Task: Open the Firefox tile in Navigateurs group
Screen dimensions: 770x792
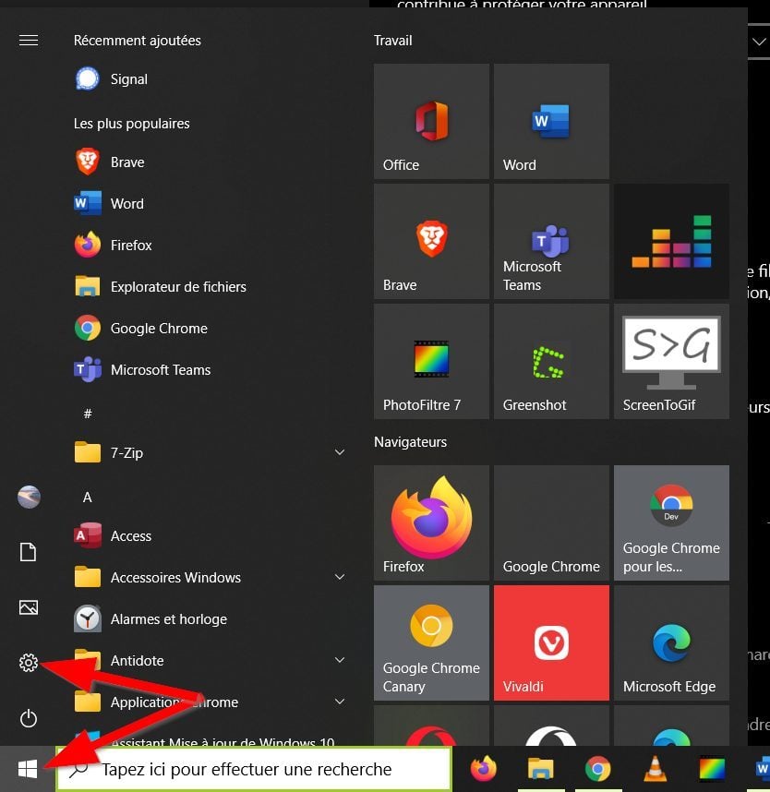Action: point(431,522)
